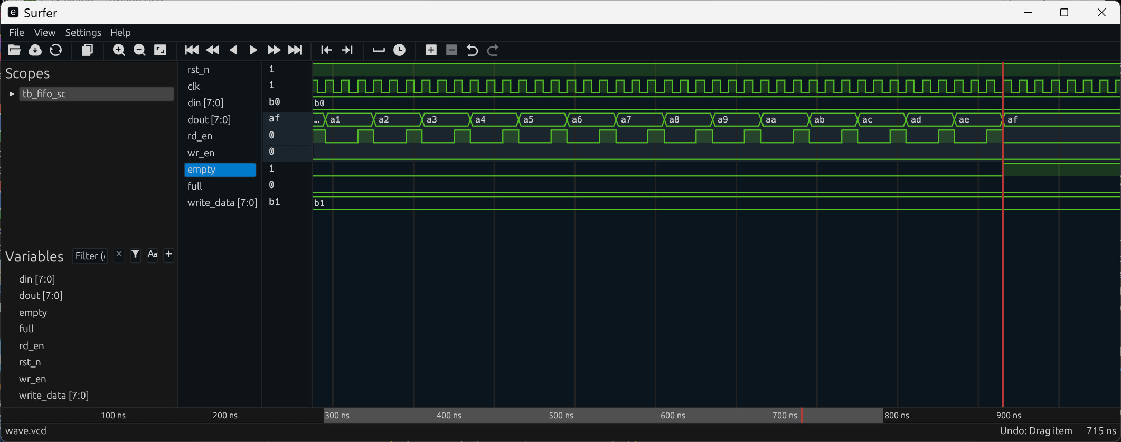Viewport: 1121px width, 442px height.
Task: Clear the variable filter with X
Action: (119, 255)
